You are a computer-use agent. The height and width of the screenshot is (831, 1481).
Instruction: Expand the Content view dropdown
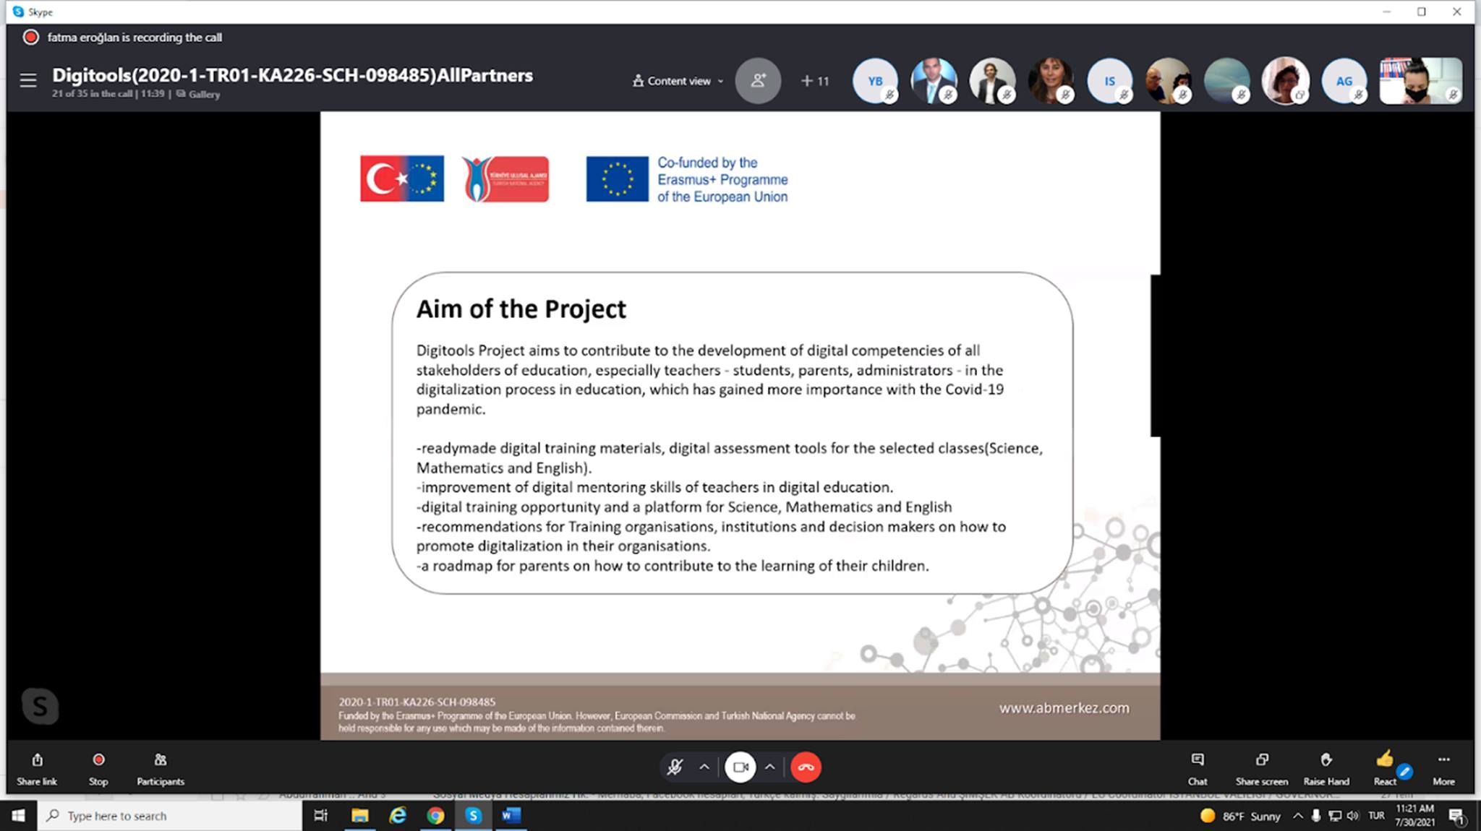678,81
